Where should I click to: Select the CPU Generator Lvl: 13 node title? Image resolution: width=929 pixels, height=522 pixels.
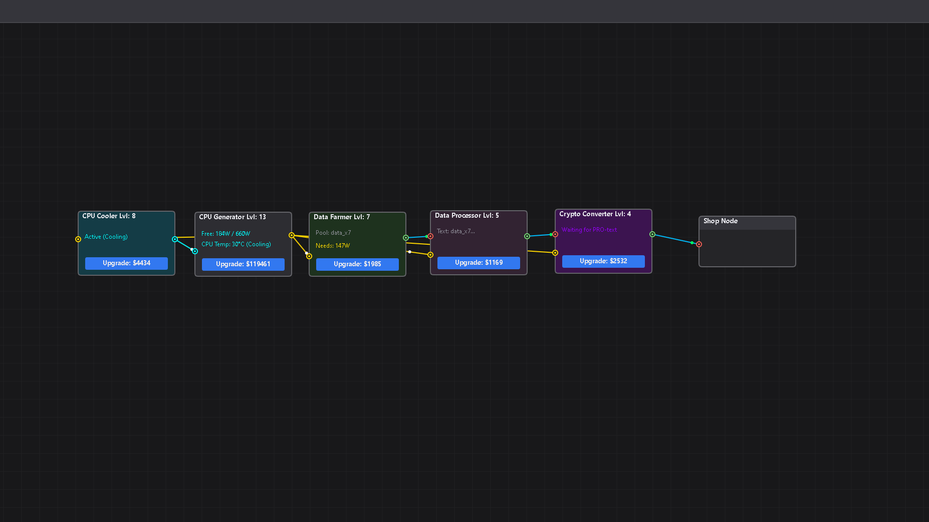pos(233,217)
